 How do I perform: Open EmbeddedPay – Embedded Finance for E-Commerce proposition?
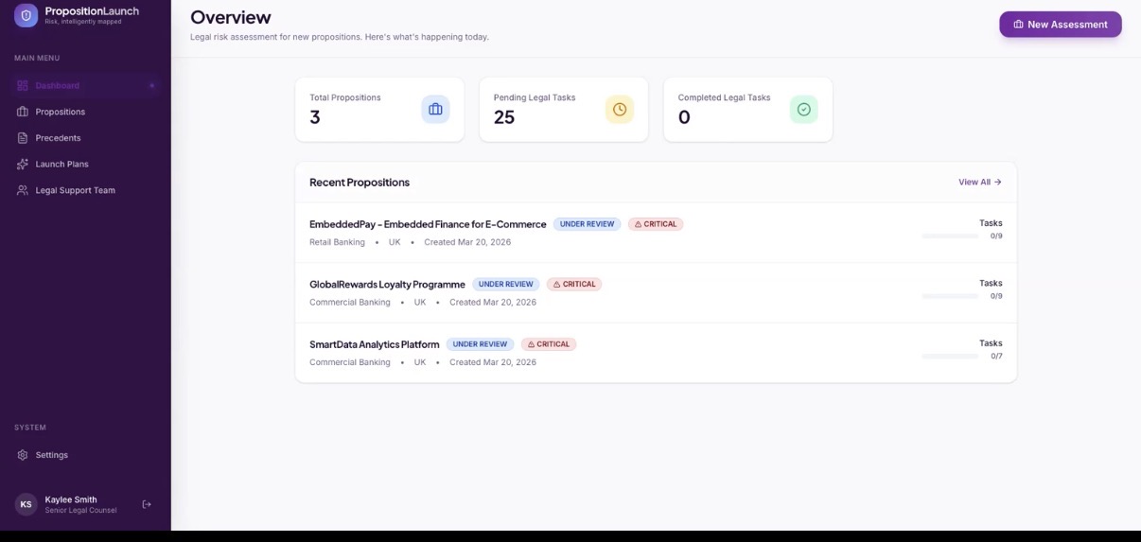click(428, 224)
